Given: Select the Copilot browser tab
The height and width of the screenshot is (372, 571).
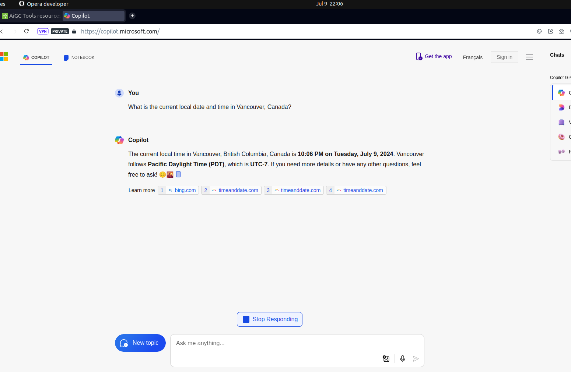Looking at the screenshot, I should click(x=94, y=16).
